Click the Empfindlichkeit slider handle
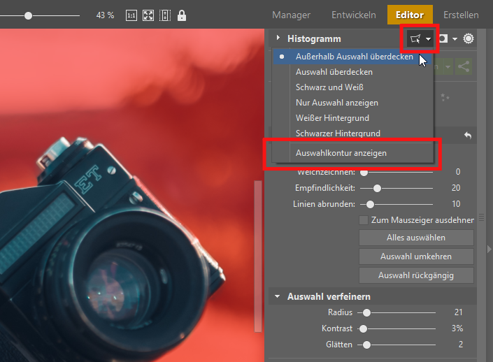Viewport: 493px width, 362px height. [x=378, y=188]
